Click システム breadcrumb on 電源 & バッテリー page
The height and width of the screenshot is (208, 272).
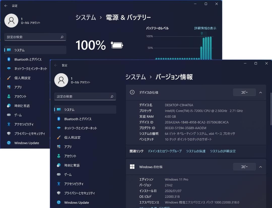coord(85,17)
